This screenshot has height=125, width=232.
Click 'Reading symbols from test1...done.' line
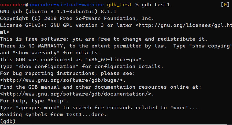tap(53, 114)
